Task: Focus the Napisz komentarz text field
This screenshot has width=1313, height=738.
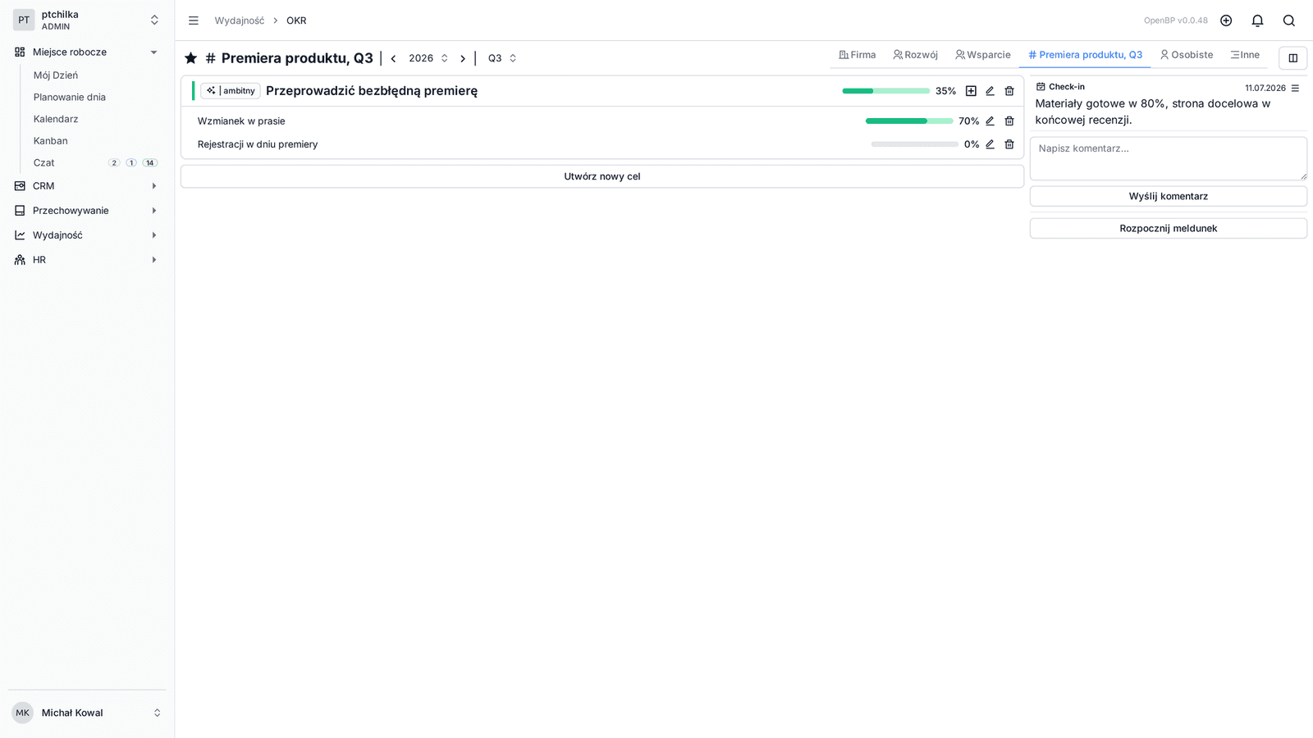Action: click(1169, 158)
